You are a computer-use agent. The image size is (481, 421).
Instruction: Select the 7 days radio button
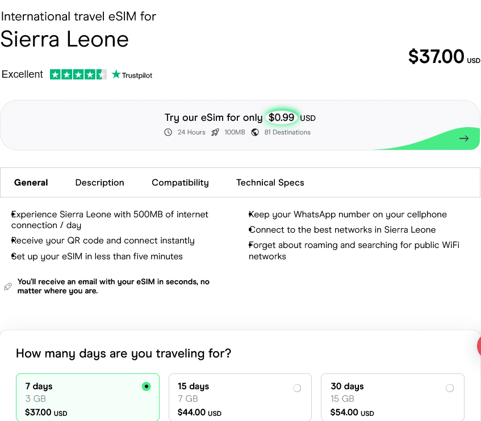click(x=147, y=386)
